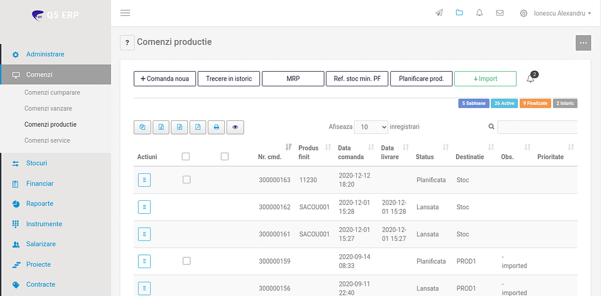Filter by gray 2 Istoric badge

pyautogui.click(x=565, y=103)
